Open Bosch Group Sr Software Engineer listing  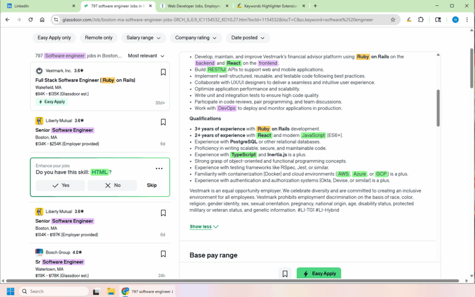(60, 262)
